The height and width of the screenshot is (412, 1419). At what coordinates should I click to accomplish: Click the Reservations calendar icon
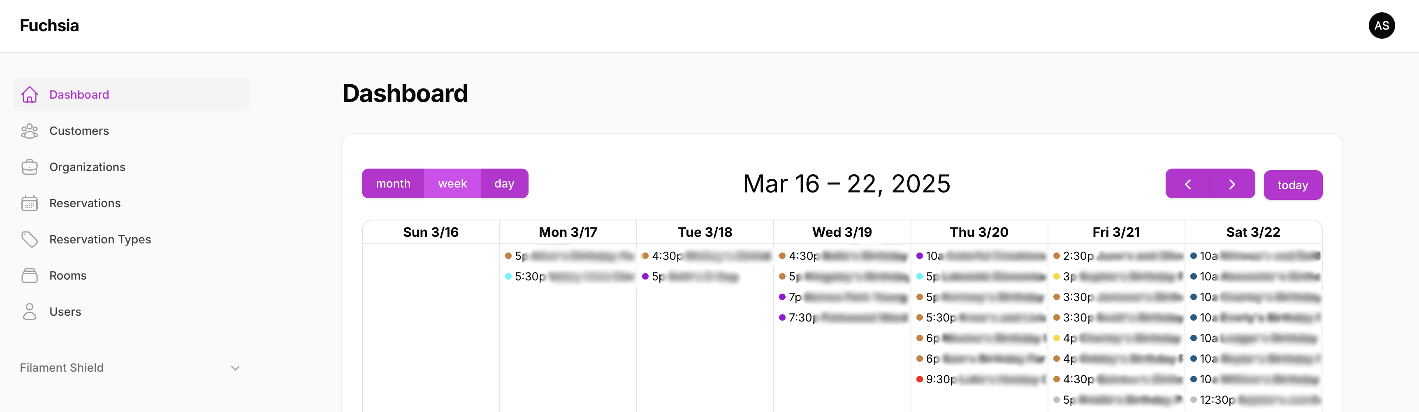coord(30,203)
